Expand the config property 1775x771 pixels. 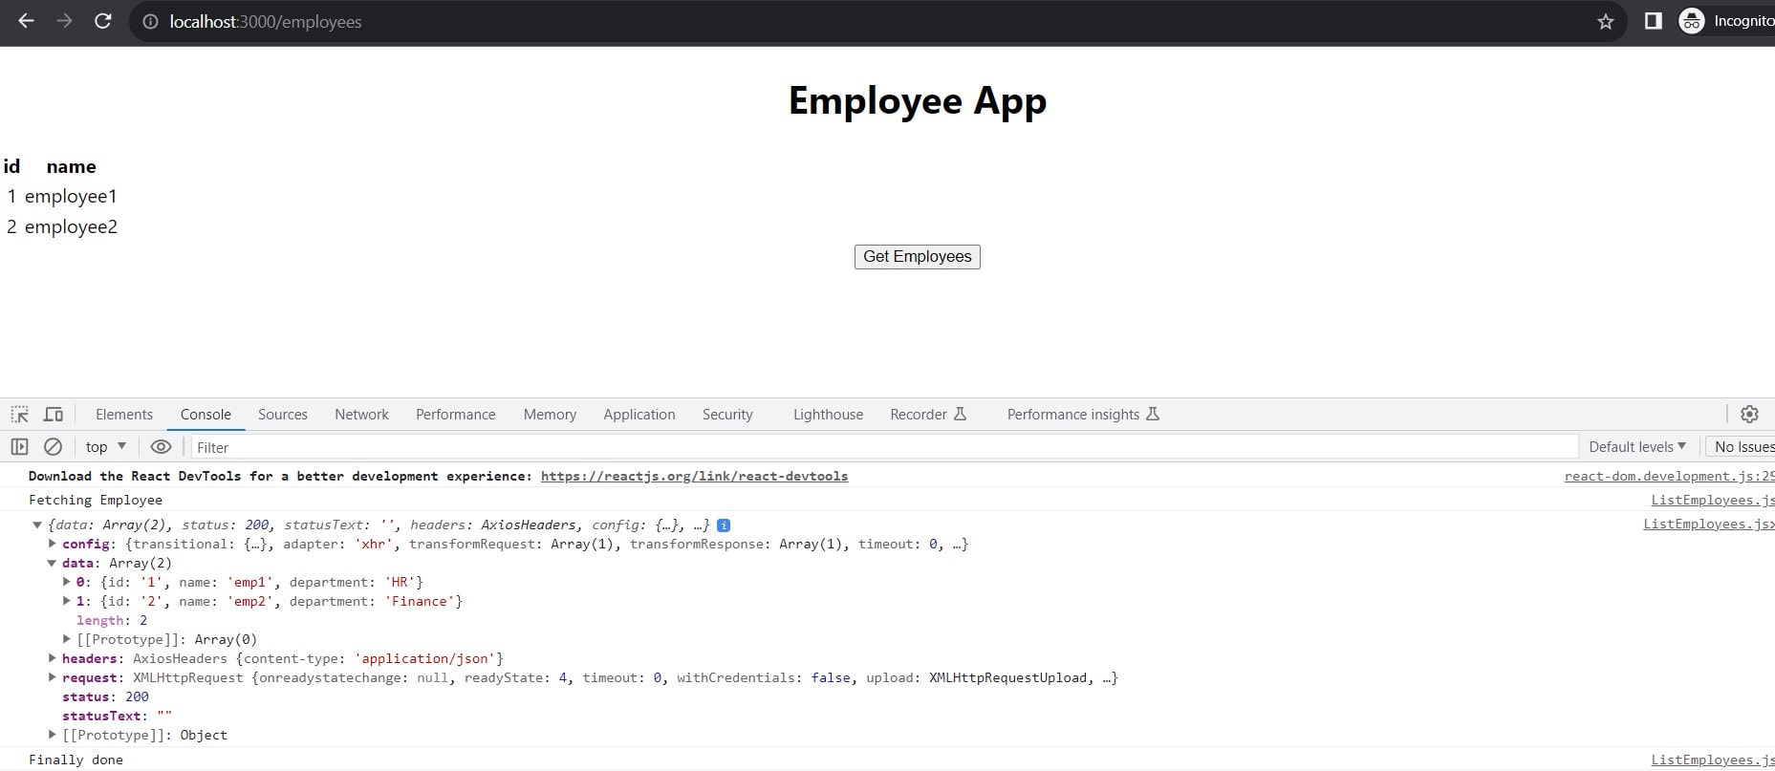pos(53,544)
